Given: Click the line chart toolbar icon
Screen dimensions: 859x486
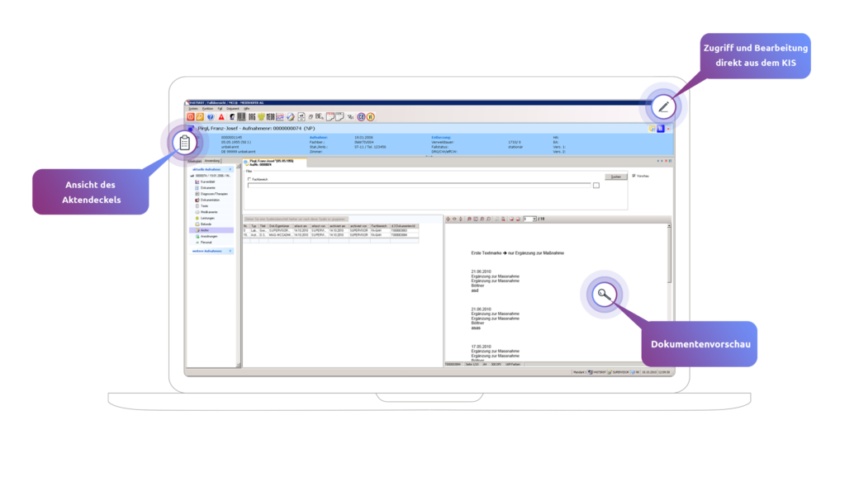Looking at the screenshot, I should (280, 117).
